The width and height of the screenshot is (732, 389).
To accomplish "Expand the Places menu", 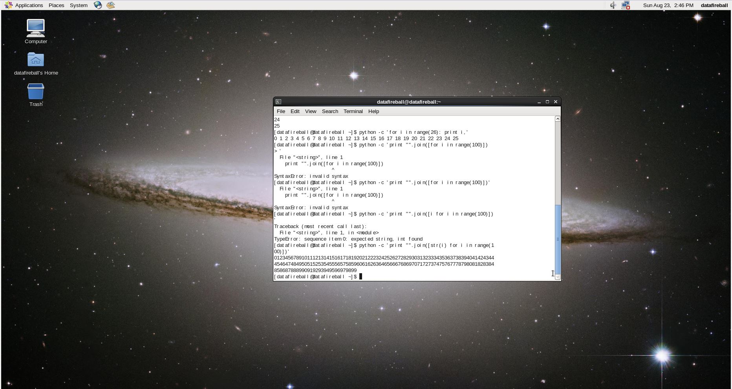I will (x=56, y=5).
